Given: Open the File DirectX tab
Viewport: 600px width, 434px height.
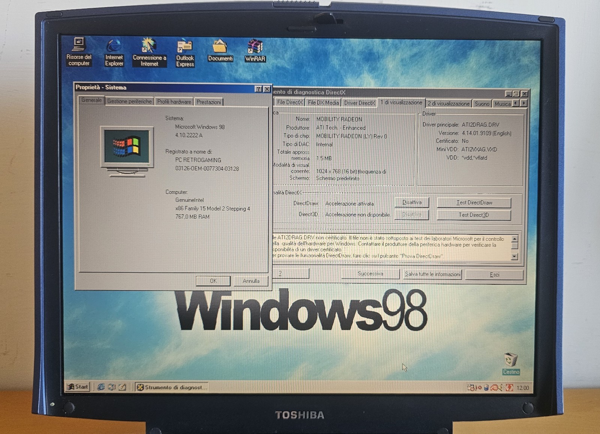Looking at the screenshot, I should [x=289, y=102].
